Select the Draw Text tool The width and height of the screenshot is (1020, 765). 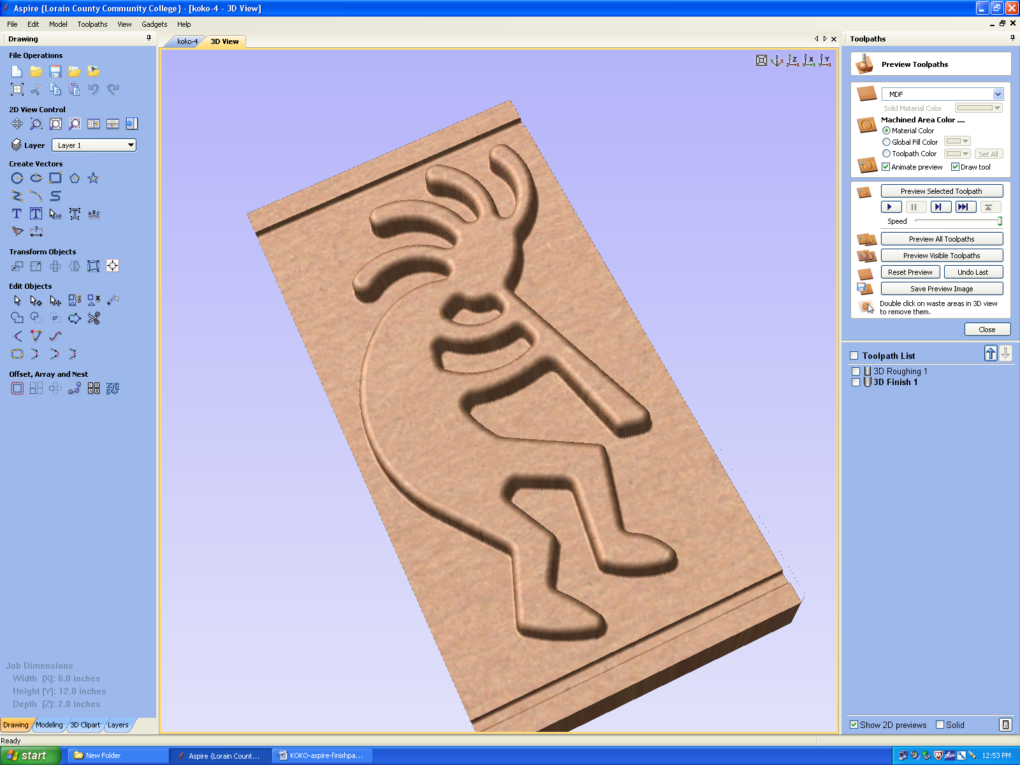17,214
